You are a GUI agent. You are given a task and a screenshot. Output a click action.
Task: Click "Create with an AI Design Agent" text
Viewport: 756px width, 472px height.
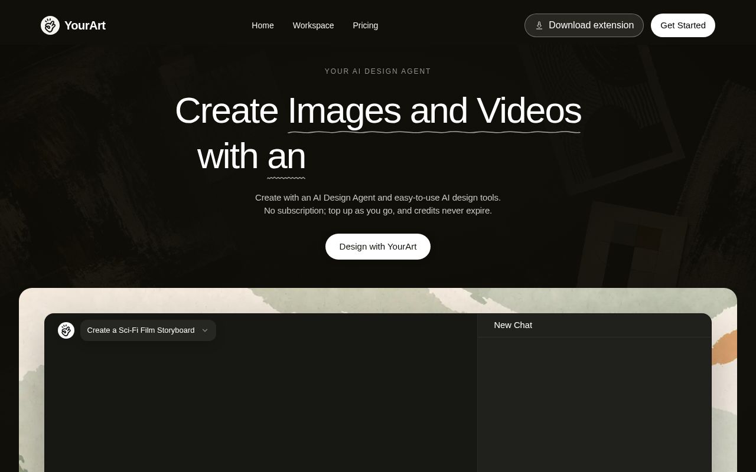pos(378,198)
